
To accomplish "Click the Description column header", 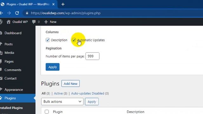I will click(135, 112).
